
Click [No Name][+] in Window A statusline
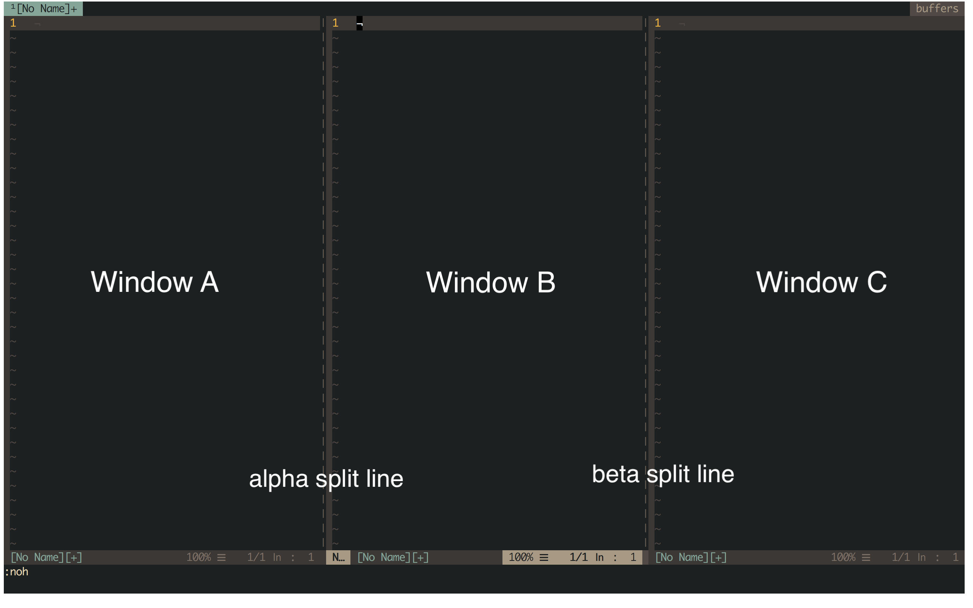click(46, 557)
